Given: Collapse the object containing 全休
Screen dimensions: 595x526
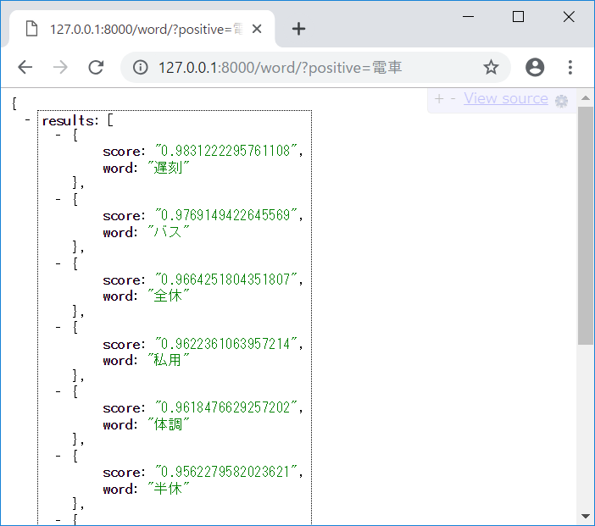Looking at the screenshot, I should (58, 263).
